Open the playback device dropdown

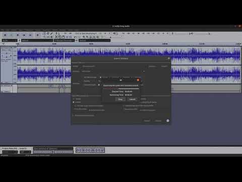pyautogui.click(x=95, y=40)
